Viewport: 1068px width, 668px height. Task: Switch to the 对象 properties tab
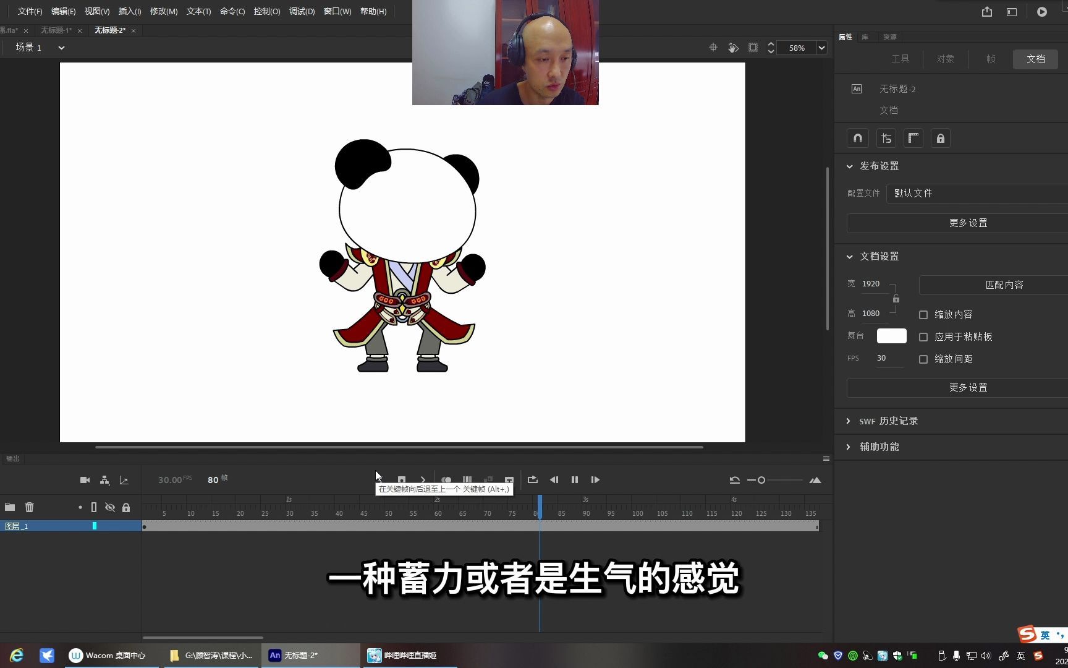946,59
